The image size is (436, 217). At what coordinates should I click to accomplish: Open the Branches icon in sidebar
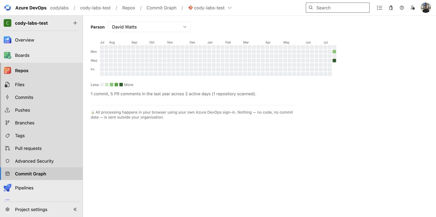(7, 123)
